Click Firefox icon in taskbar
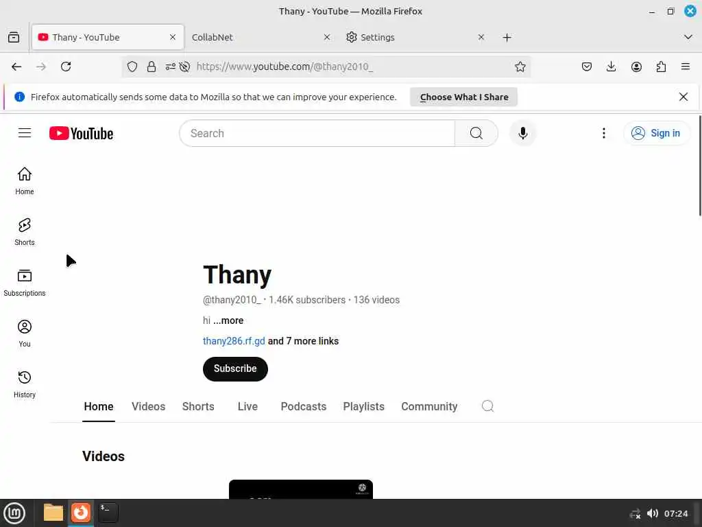The width and height of the screenshot is (702, 527). pyautogui.click(x=81, y=513)
